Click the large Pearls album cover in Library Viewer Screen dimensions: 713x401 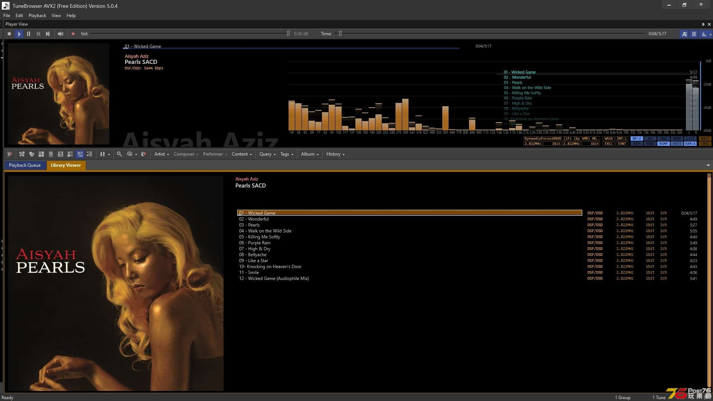(116, 283)
